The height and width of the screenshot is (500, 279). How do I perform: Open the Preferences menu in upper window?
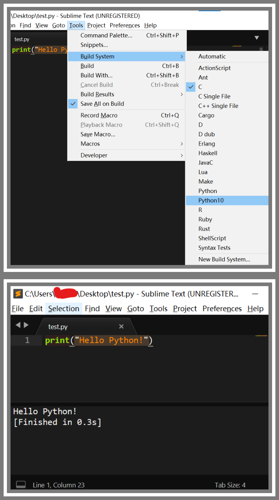pos(125,25)
